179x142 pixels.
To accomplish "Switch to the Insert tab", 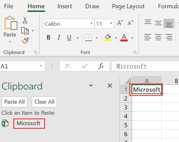I will (65, 6).
